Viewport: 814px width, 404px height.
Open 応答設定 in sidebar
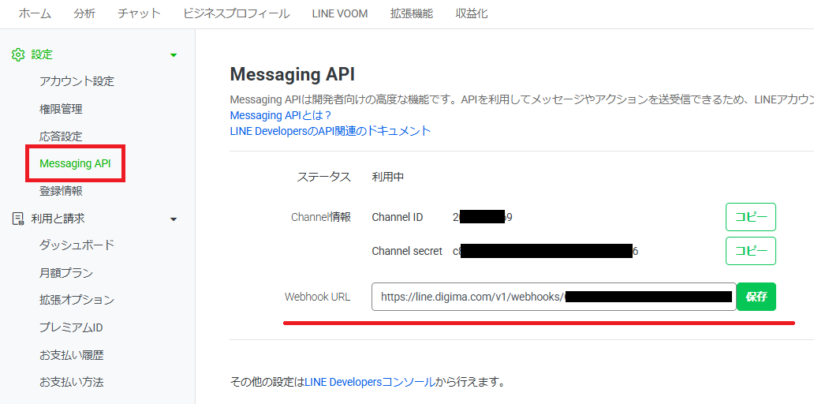tap(61, 137)
